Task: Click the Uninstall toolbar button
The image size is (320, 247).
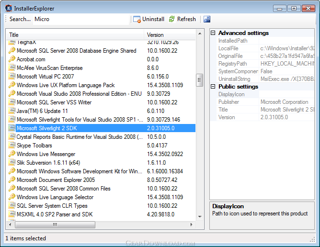Action: click(x=149, y=19)
